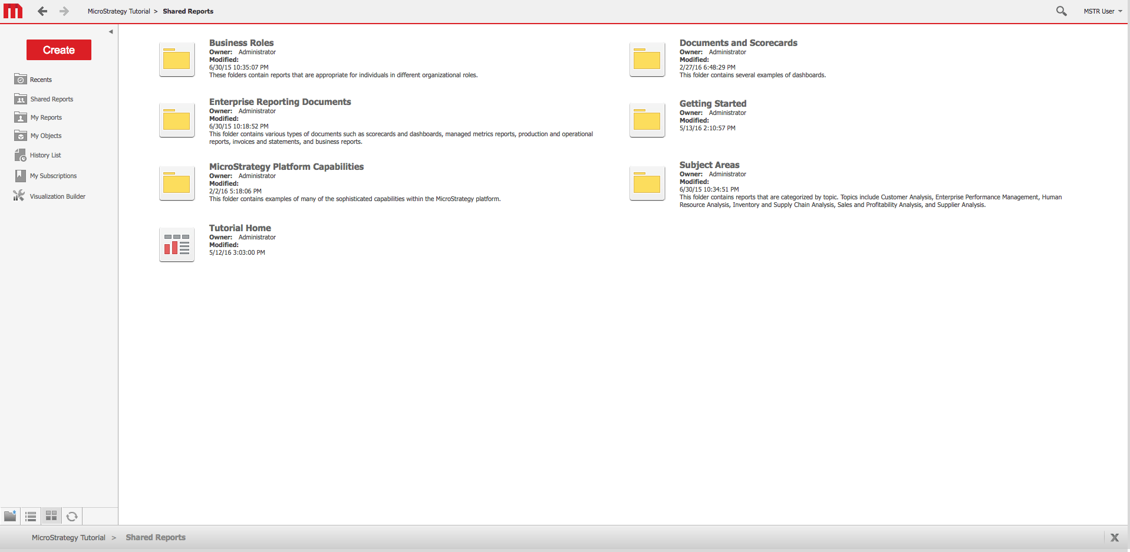
Task: Select History List in the sidebar
Action: [x=45, y=155]
